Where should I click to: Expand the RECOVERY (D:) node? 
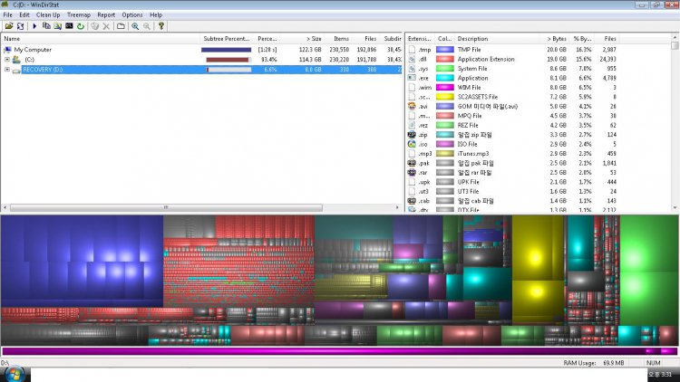(x=7, y=70)
